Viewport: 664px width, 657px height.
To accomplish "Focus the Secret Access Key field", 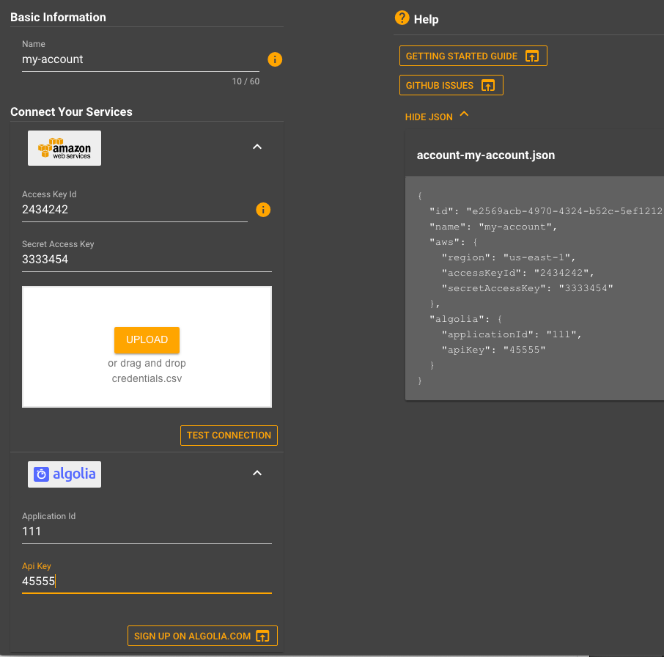I will click(147, 260).
